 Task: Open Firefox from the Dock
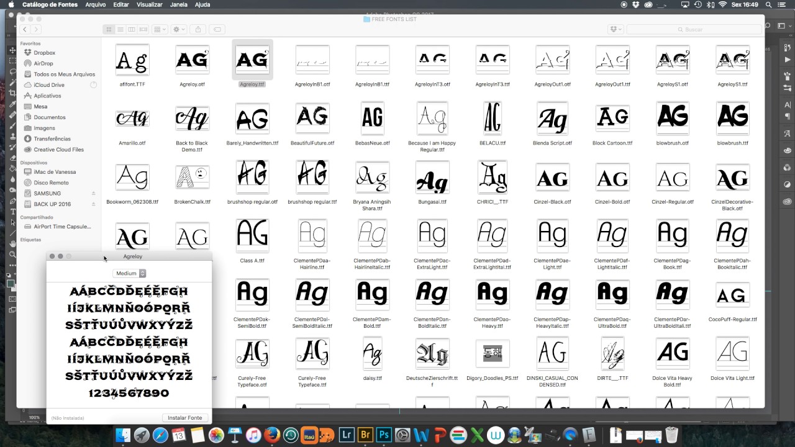coord(271,435)
